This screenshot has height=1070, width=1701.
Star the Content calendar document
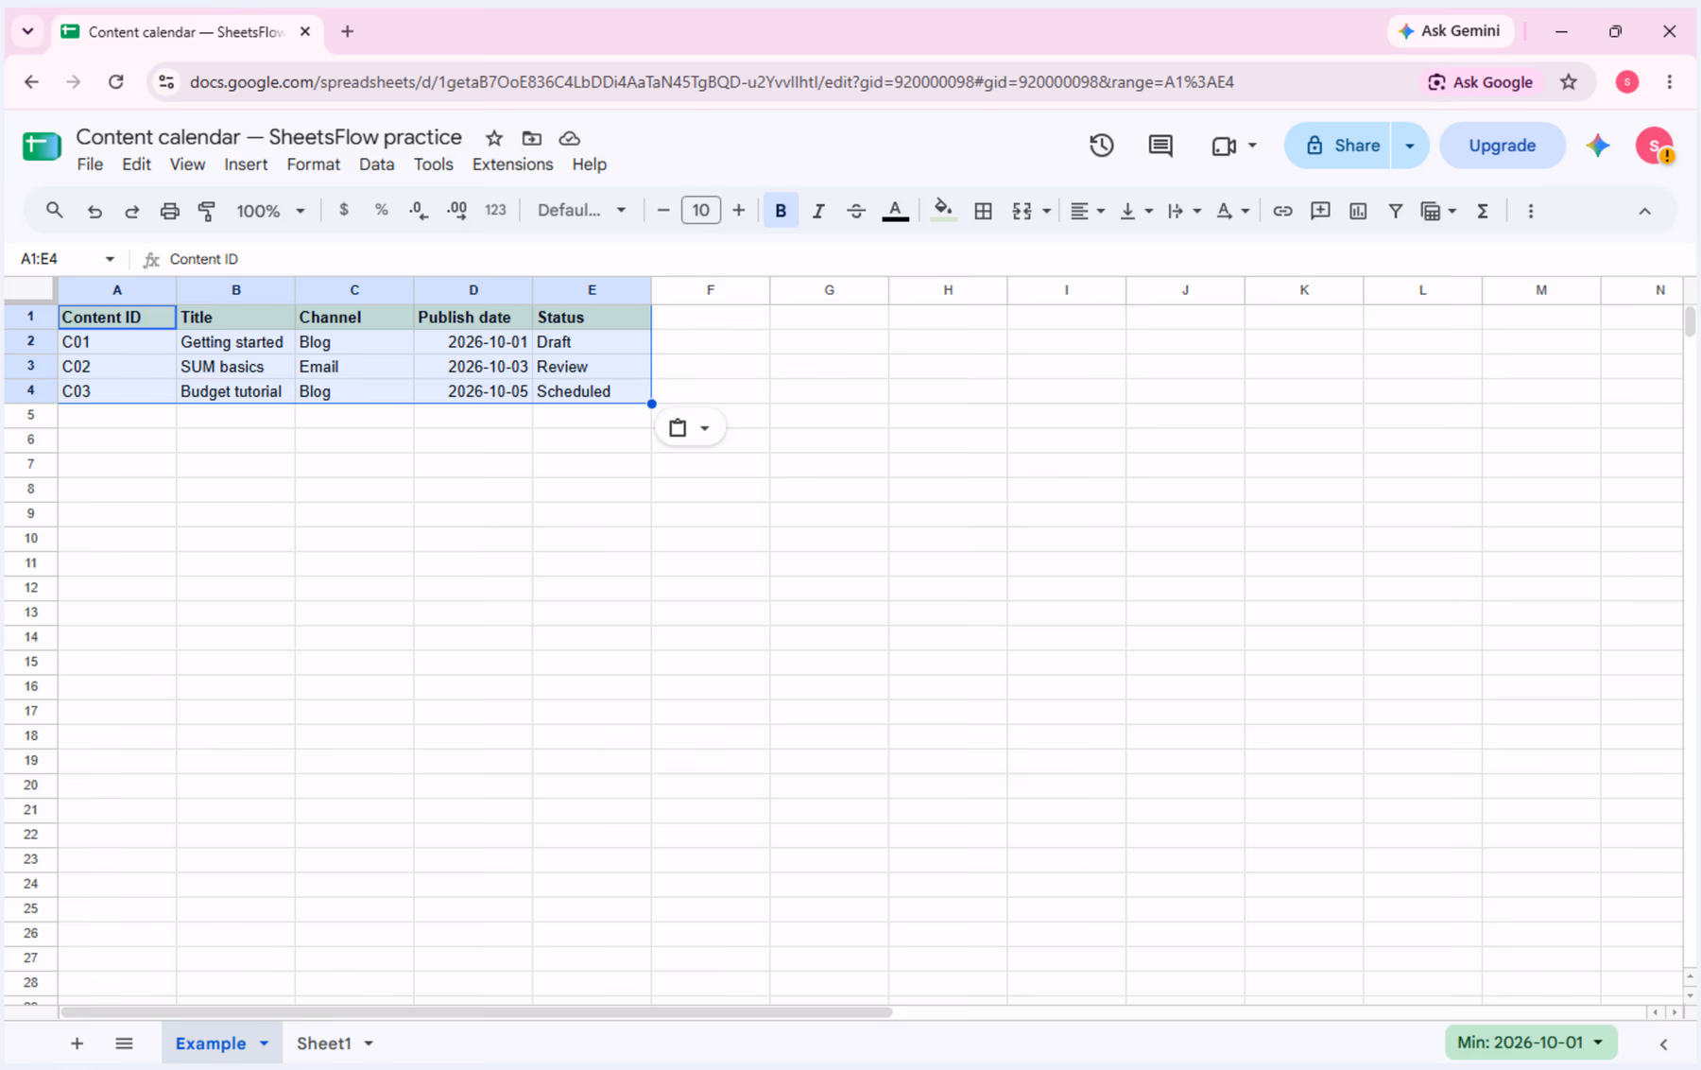coord(493,138)
